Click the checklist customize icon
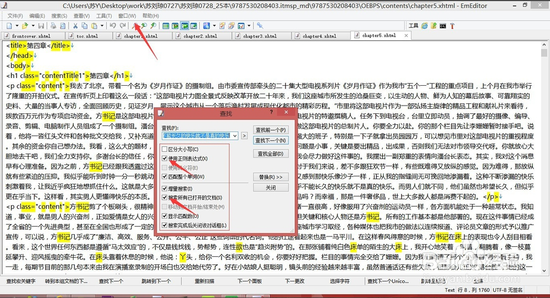Screen dimensions: 550x298 coord(241,26)
